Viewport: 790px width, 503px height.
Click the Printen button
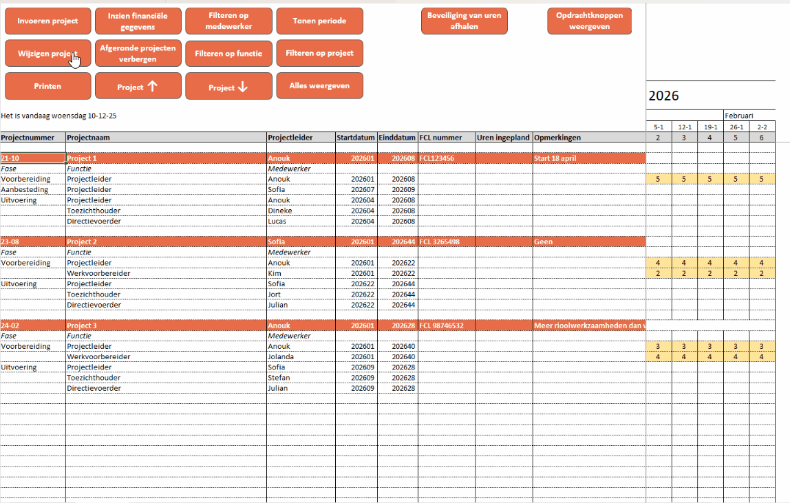(47, 86)
